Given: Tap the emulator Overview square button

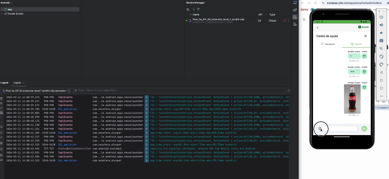Looking at the screenshot, I should (x=381, y=88).
